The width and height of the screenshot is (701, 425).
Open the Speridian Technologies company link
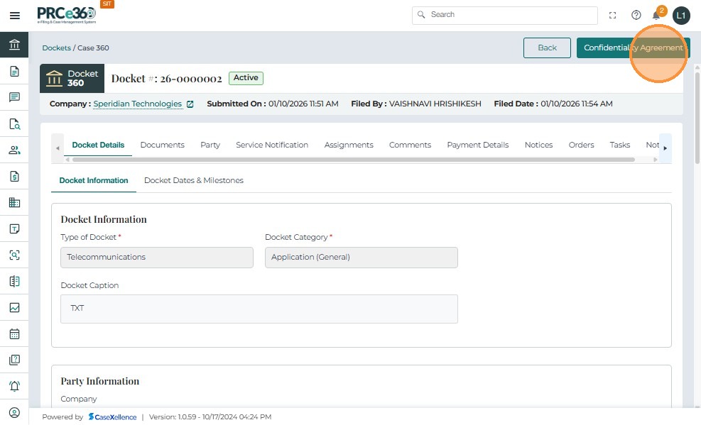137,104
